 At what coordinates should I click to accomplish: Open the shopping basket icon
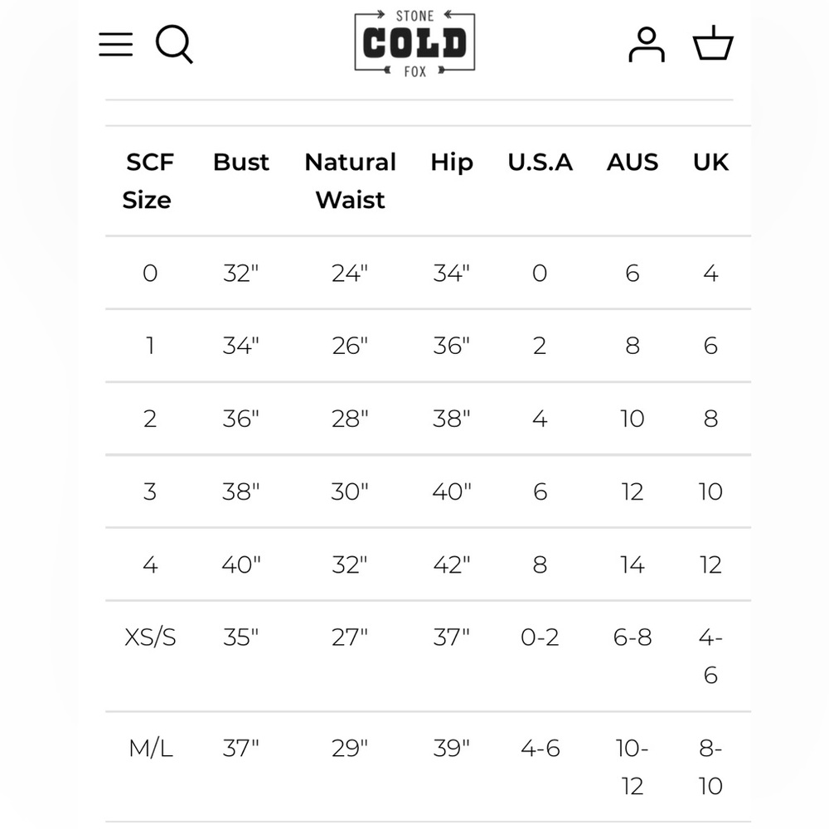click(713, 44)
